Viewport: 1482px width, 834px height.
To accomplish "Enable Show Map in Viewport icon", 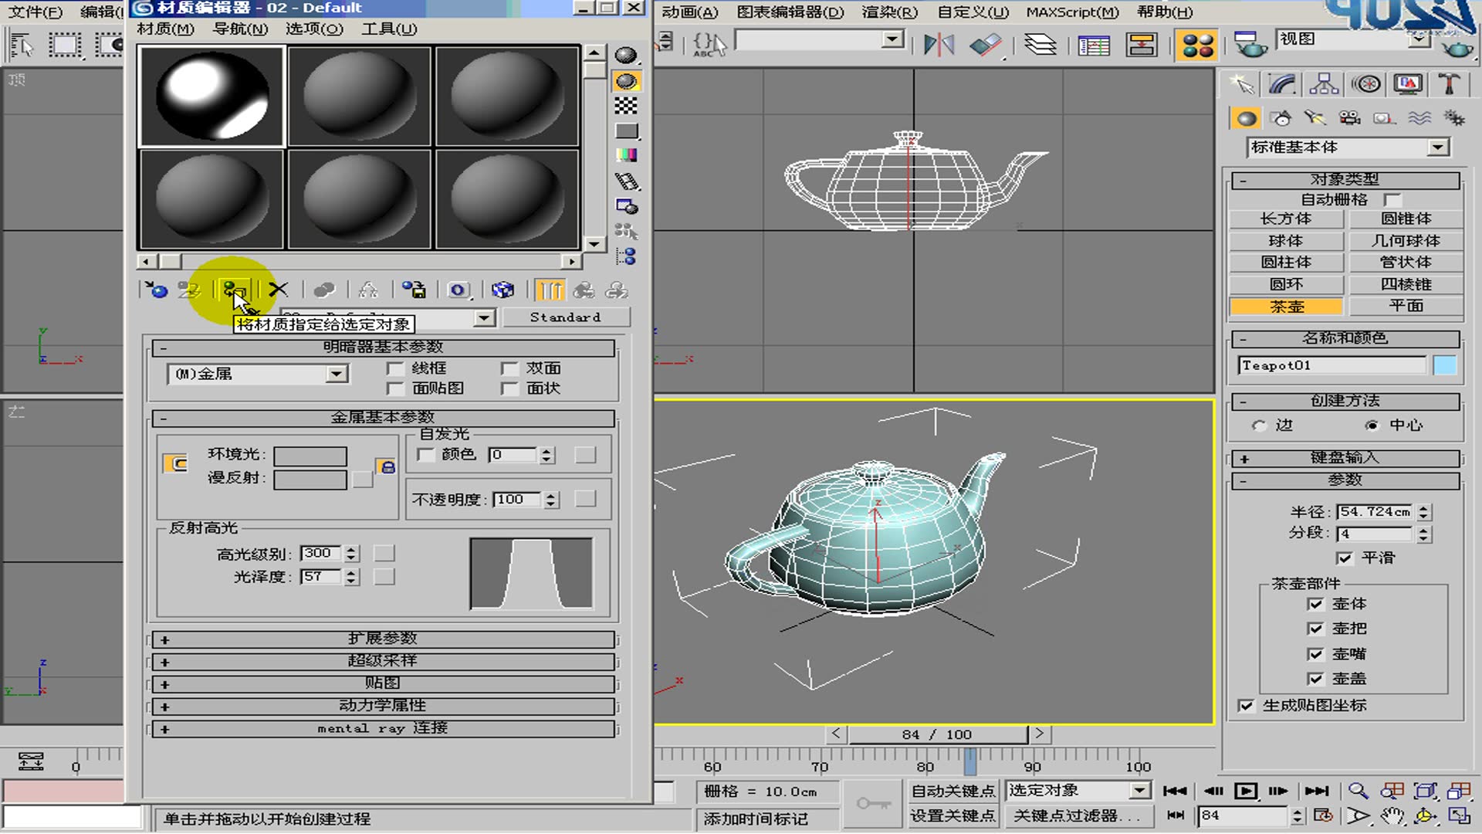I will 502,290.
